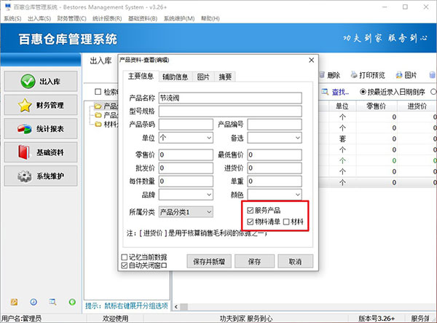Click the 打印预览 printer icon
Screen dimensions: 437x323
(354, 75)
